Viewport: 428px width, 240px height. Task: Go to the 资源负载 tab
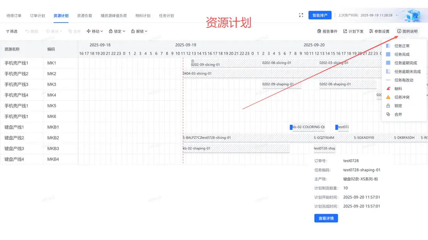tap(84, 16)
